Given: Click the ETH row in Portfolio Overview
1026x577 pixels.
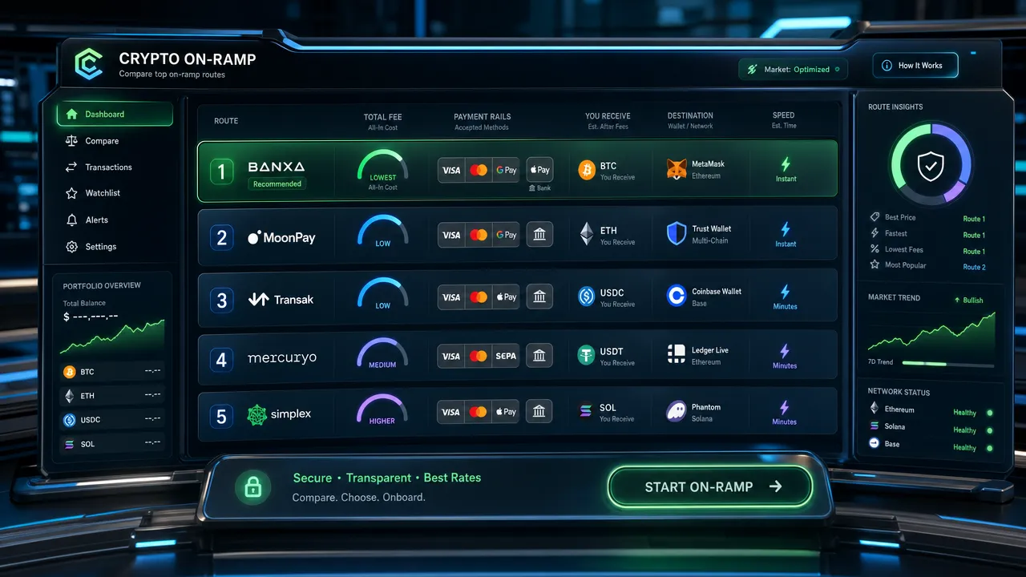Looking at the screenshot, I should (112, 396).
